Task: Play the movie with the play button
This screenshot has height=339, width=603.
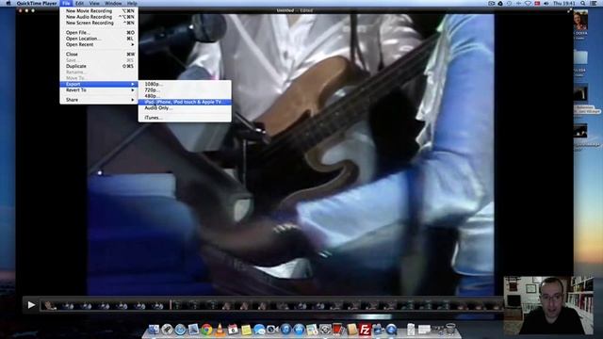Action: pyautogui.click(x=31, y=305)
